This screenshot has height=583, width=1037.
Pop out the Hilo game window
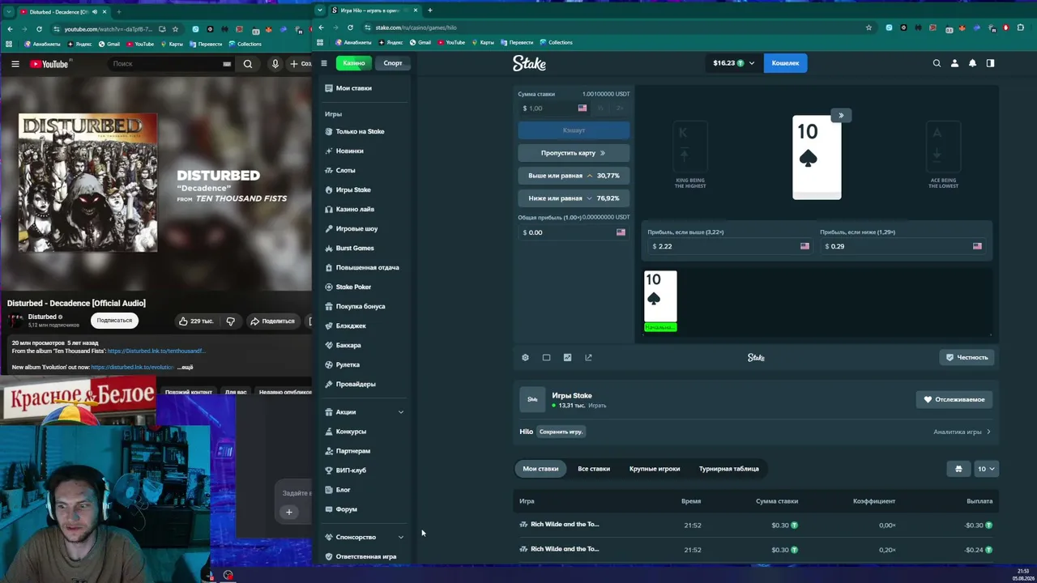tap(588, 357)
